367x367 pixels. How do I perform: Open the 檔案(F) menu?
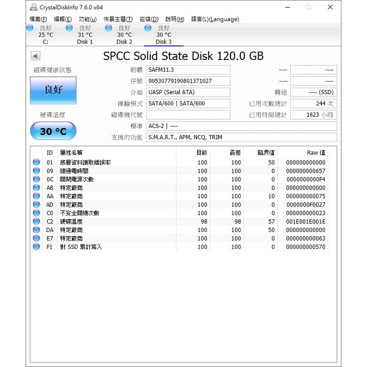tap(38, 19)
